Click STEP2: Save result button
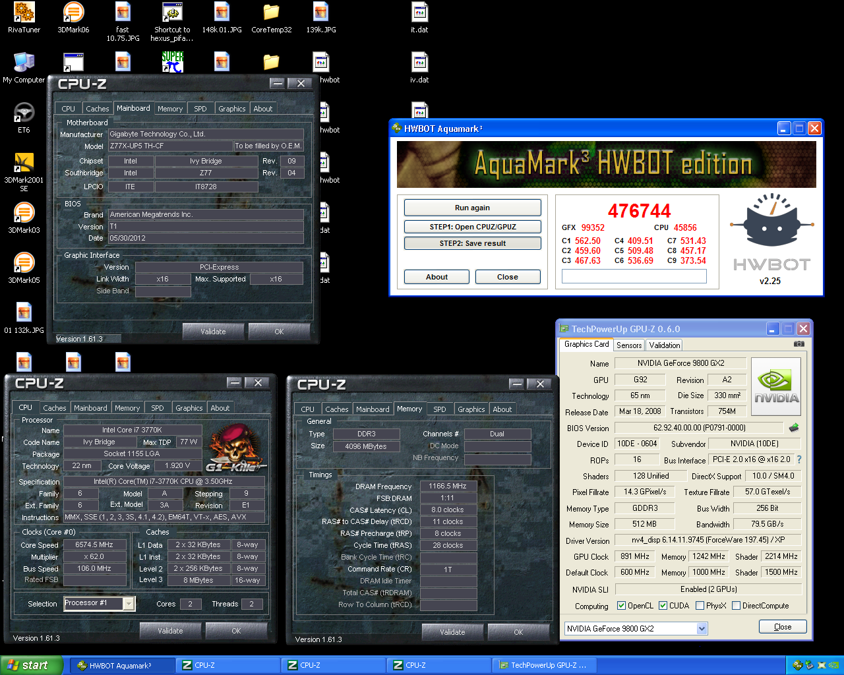The height and width of the screenshot is (675, 844). click(x=472, y=243)
